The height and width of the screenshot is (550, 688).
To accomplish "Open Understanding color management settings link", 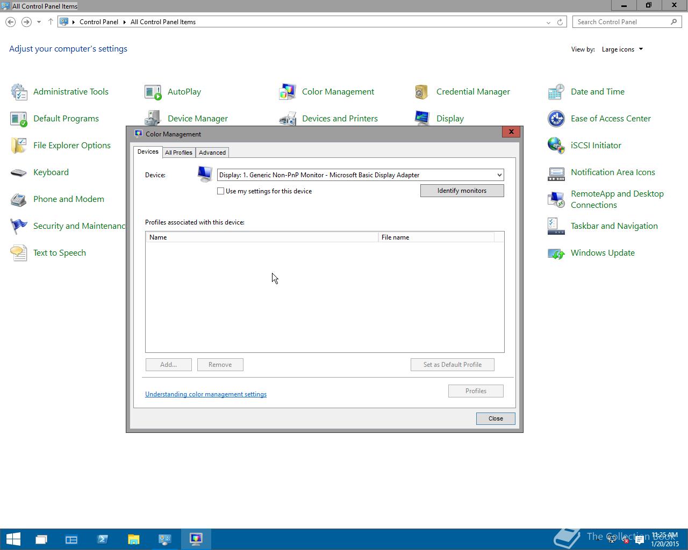I will pos(206,394).
